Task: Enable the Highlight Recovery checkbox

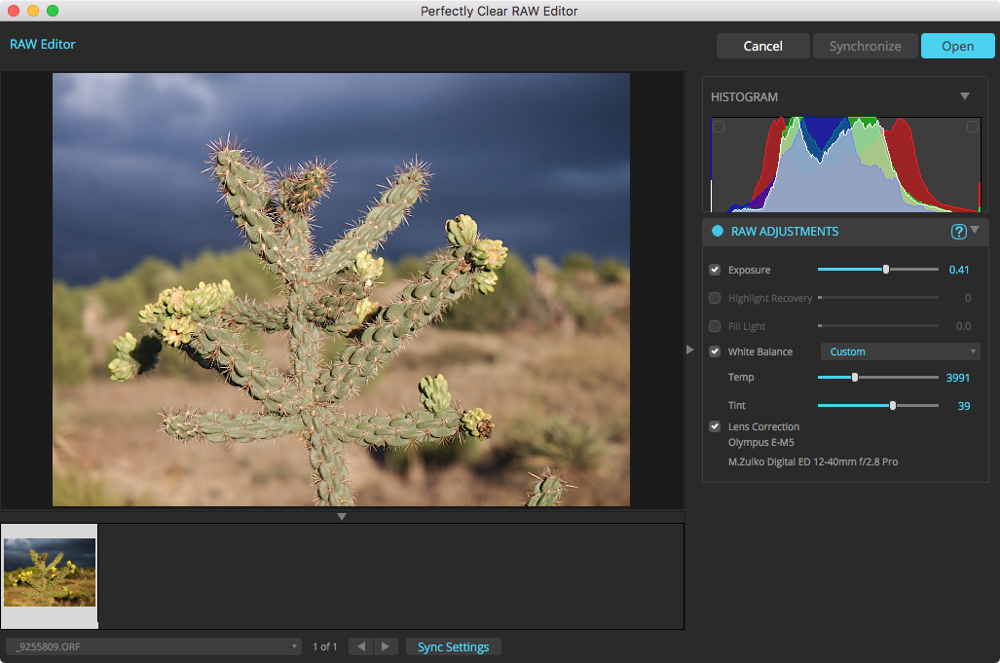Action: point(715,298)
